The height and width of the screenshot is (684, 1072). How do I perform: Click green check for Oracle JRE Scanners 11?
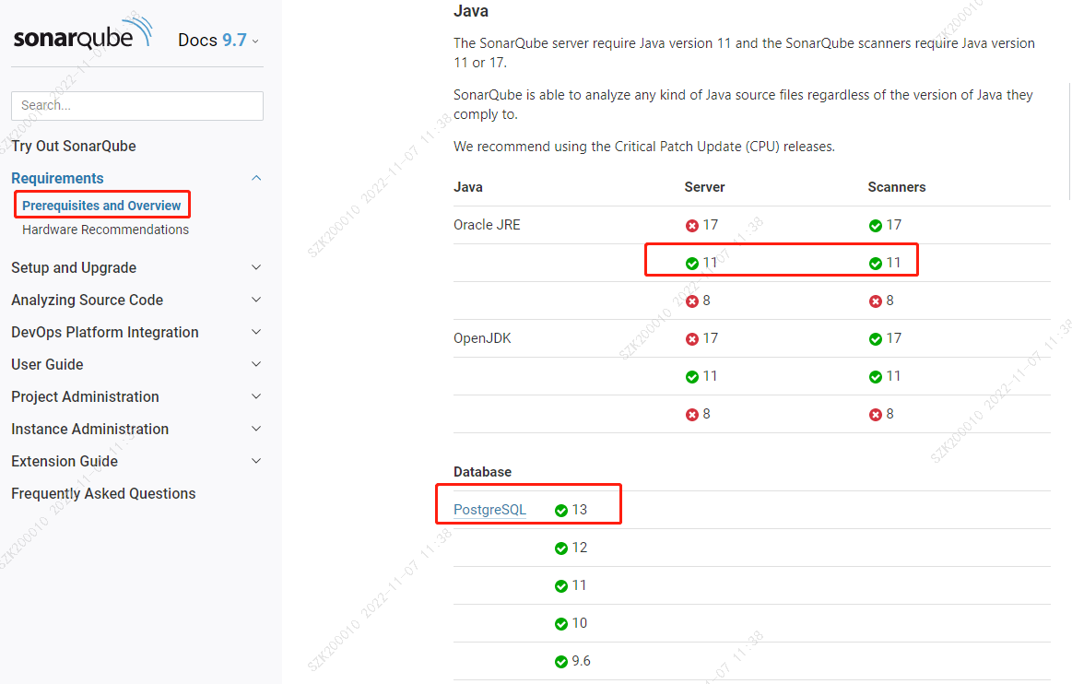pyautogui.click(x=875, y=264)
